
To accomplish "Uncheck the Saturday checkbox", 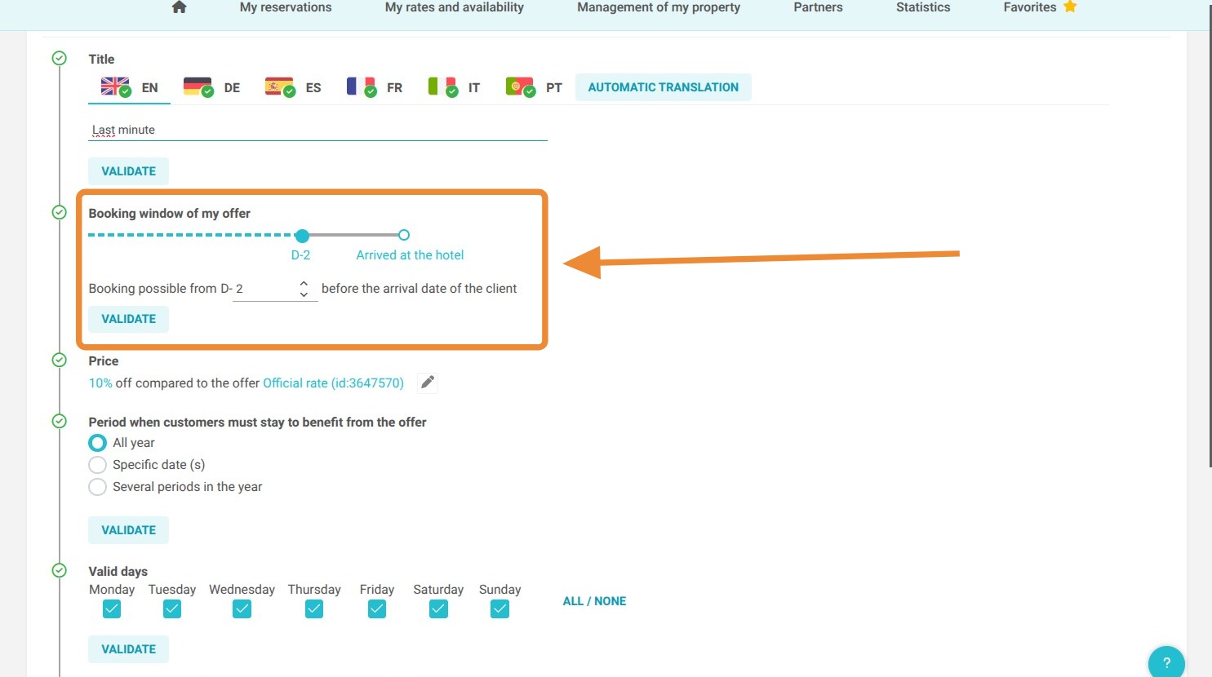I will (438, 609).
